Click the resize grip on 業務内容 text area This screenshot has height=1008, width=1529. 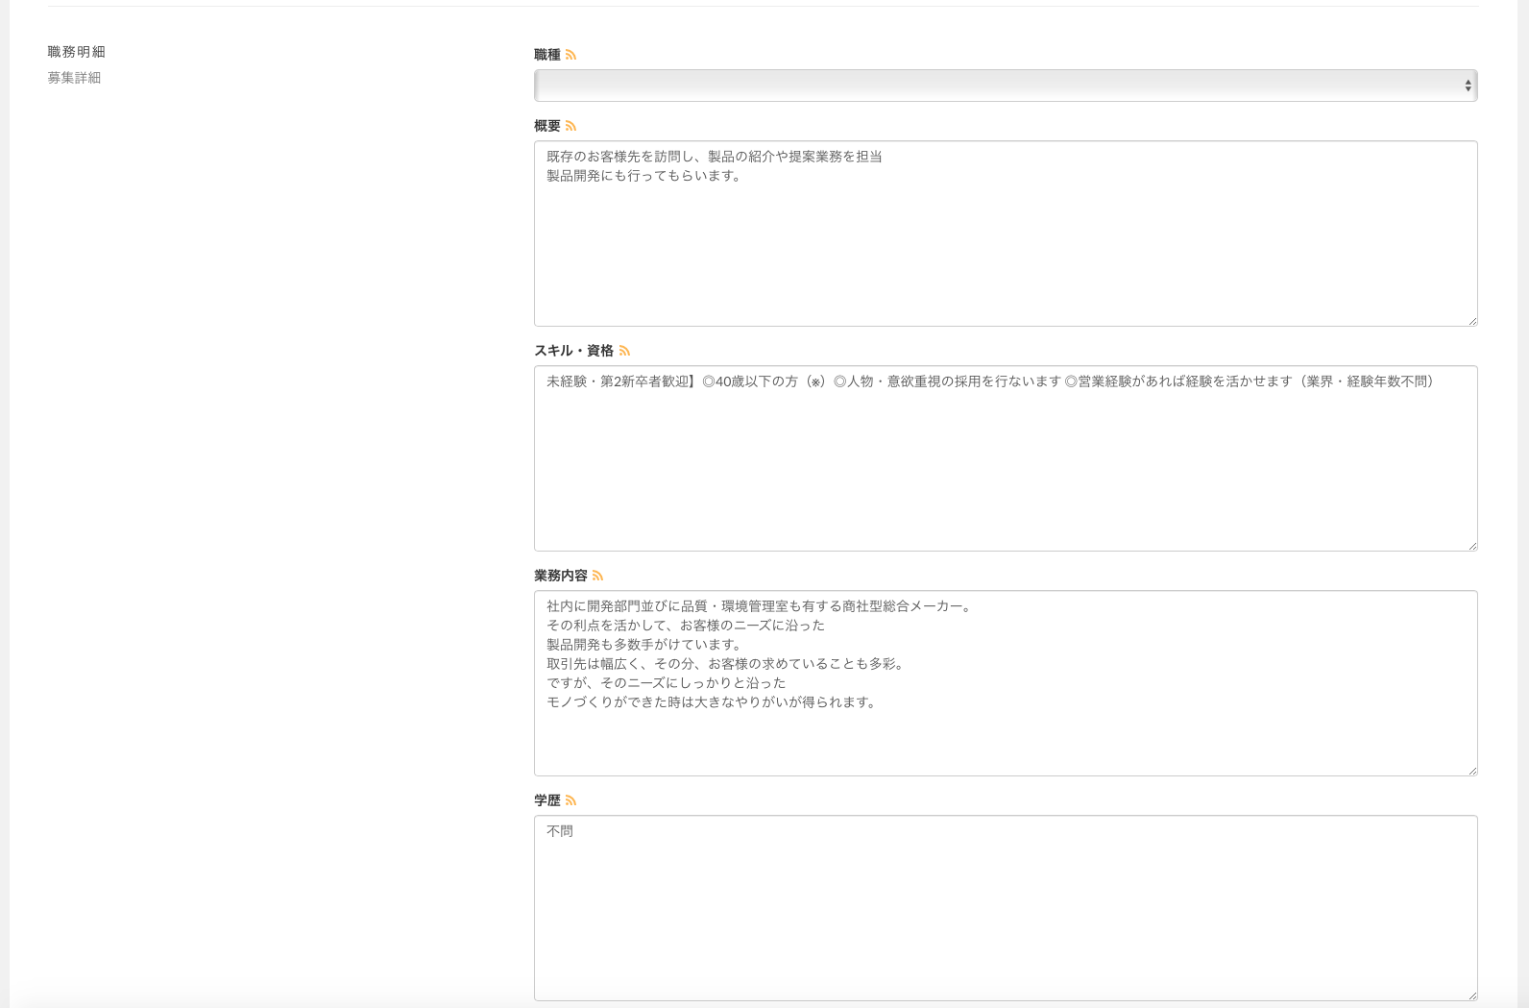click(x=1471, y=771)
